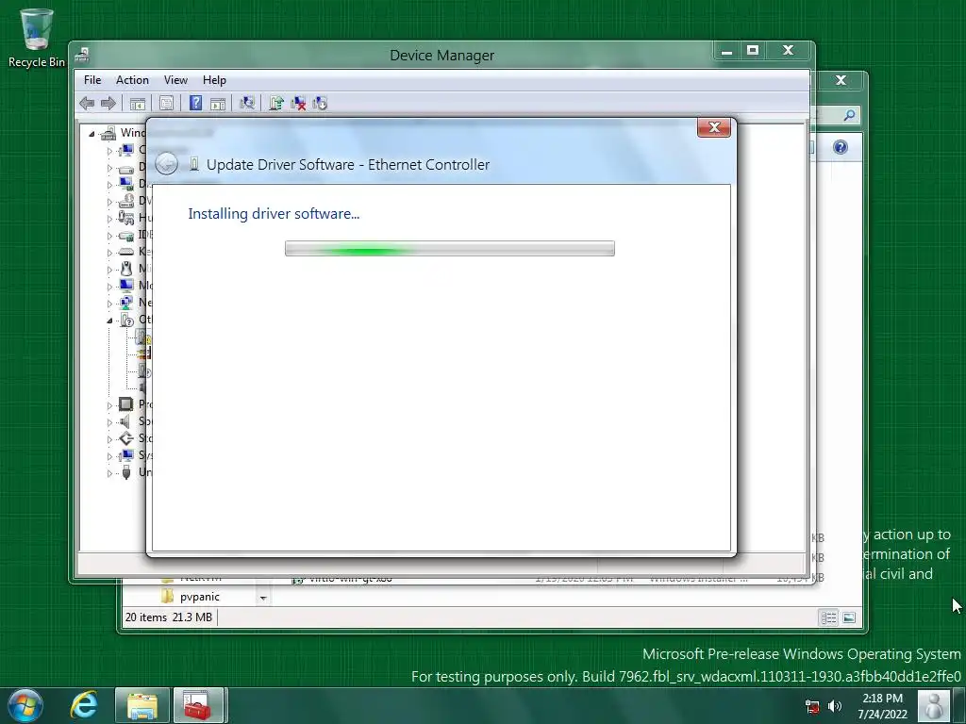This screenshot has height=724, width=966.
Task: Toggle the Show/Hide Action Pane toolbar icon
Action: (218, 104)
